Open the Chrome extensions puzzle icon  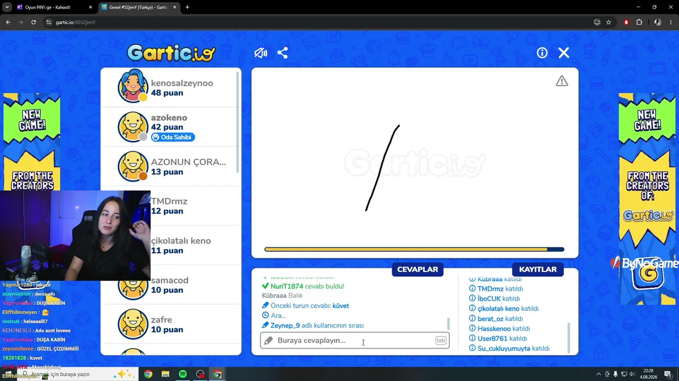click(639, 22)
